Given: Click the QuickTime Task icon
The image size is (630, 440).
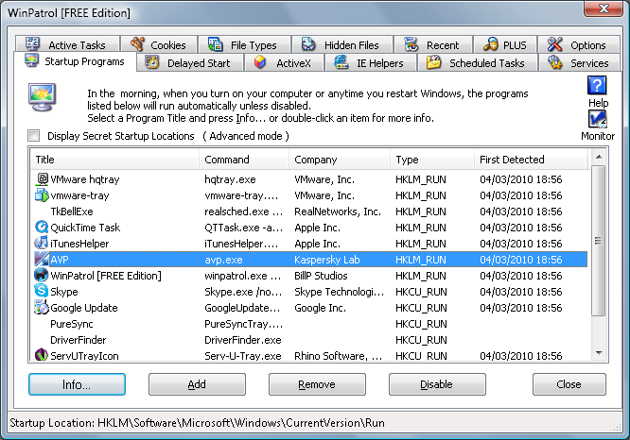Looking at the screenshot, I should click(x=42, y=227).
